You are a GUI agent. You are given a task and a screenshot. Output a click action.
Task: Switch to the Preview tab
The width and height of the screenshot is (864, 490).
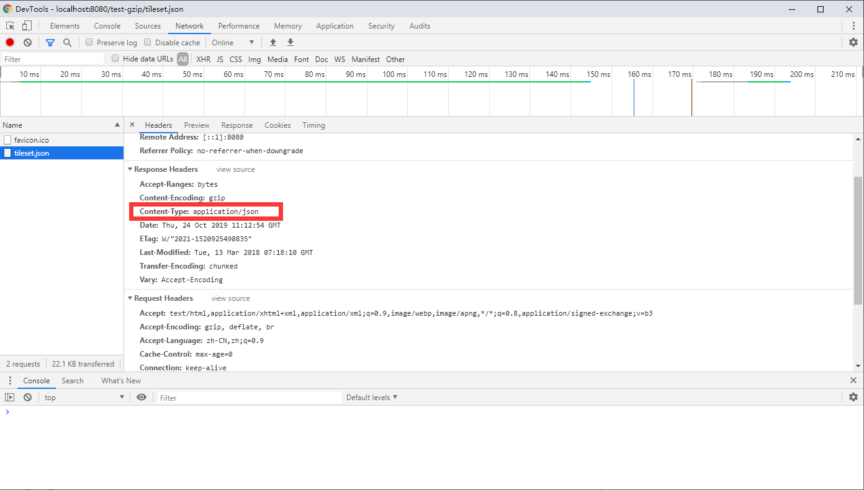point(196,125)
